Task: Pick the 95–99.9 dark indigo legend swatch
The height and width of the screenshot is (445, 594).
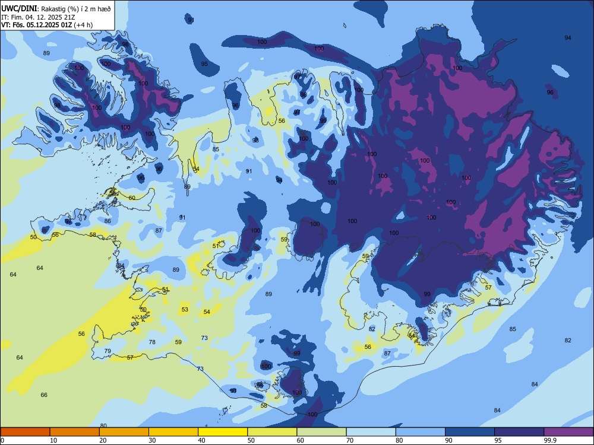Action: point(519,432)
